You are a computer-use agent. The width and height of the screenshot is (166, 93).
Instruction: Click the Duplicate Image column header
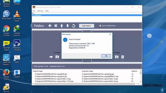click(x=87, y=71)
